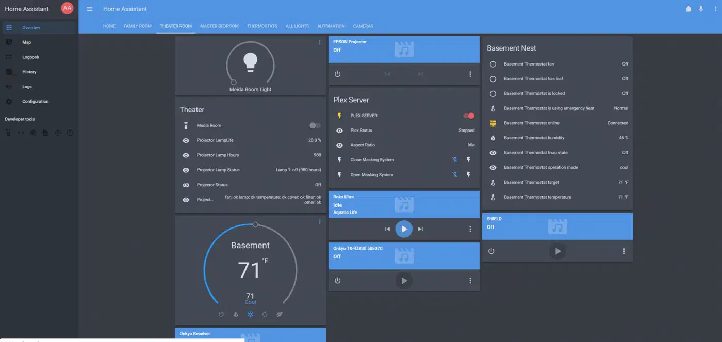
Task: Switch to the Master Bedroom tab
Action: [x=219, y=26]
